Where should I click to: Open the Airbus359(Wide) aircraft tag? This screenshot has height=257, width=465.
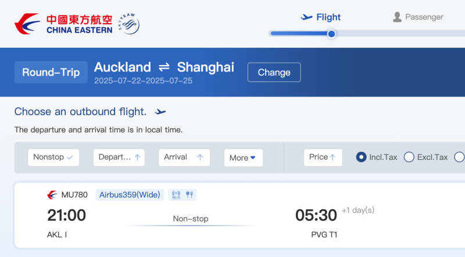click(x=130, y=195)
